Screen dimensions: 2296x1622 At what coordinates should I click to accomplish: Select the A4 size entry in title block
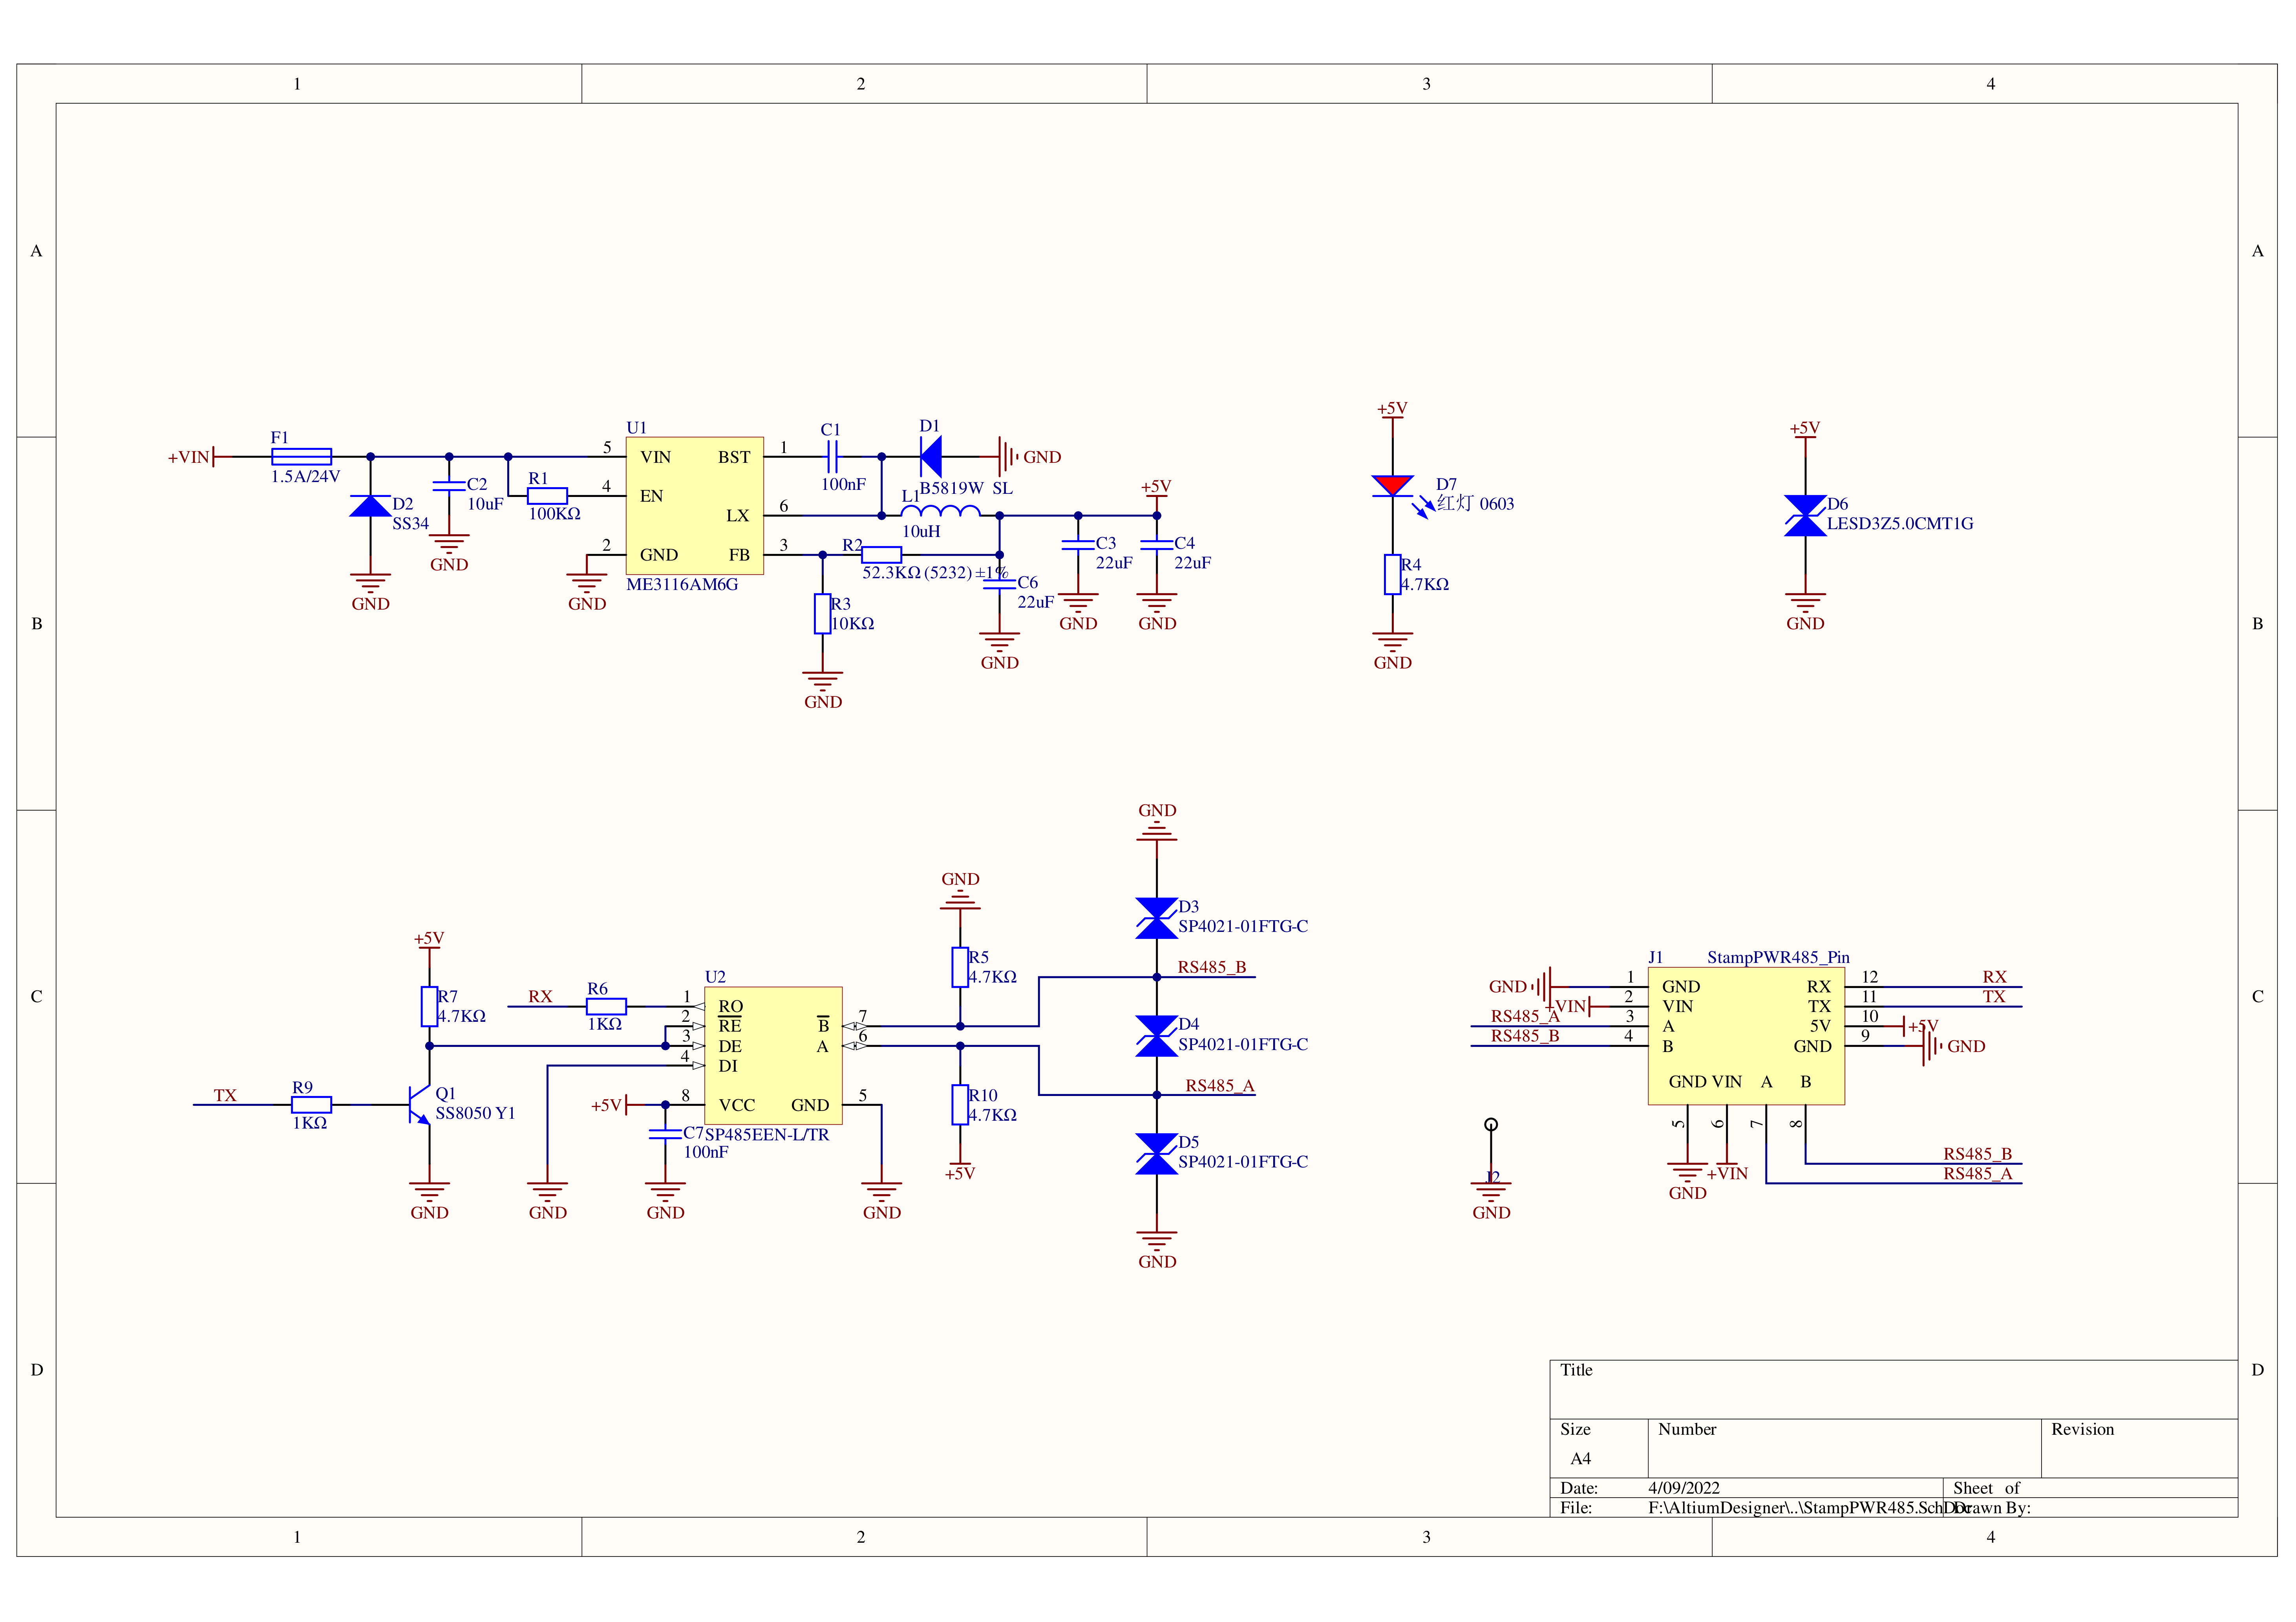pos(1580,1459)
